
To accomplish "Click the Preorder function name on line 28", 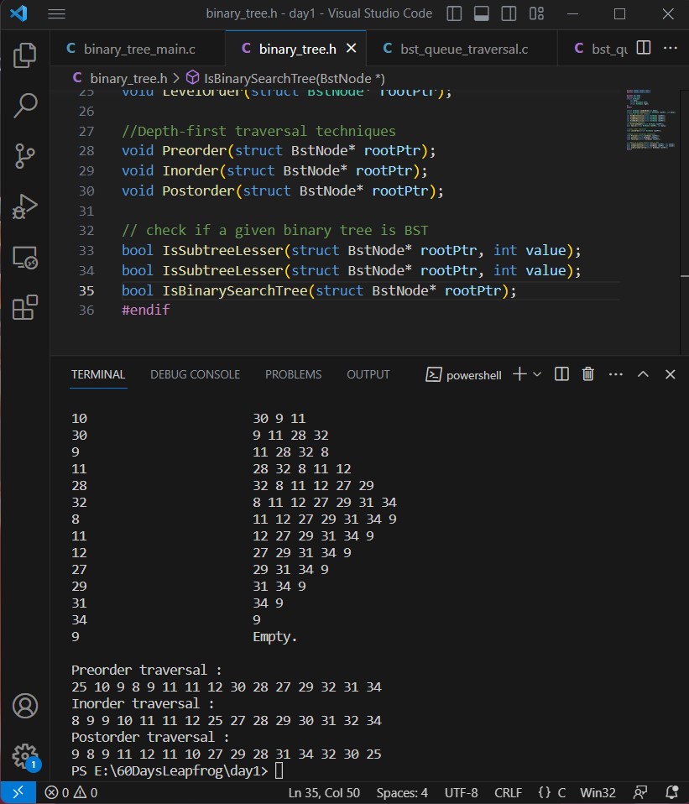I will tap(195, 151).
